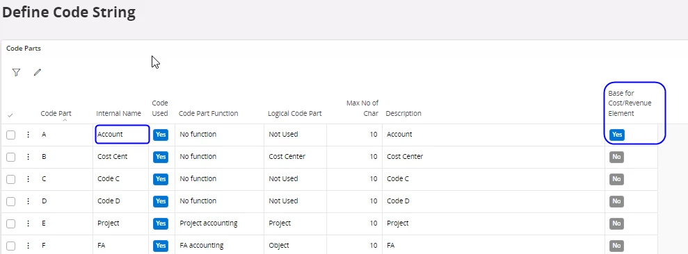Check the Project row checkbox
The width and height of the screenshot is (688, 254).
pos(11,223)
